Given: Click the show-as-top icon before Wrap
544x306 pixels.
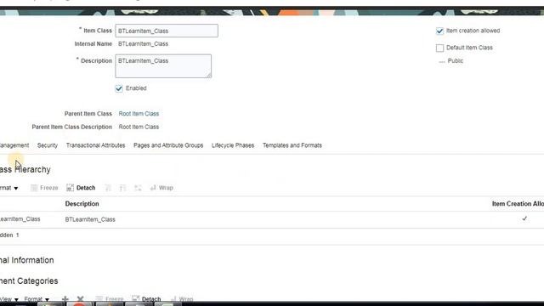Looking at the screenshot, I should (x=138, y=188).
